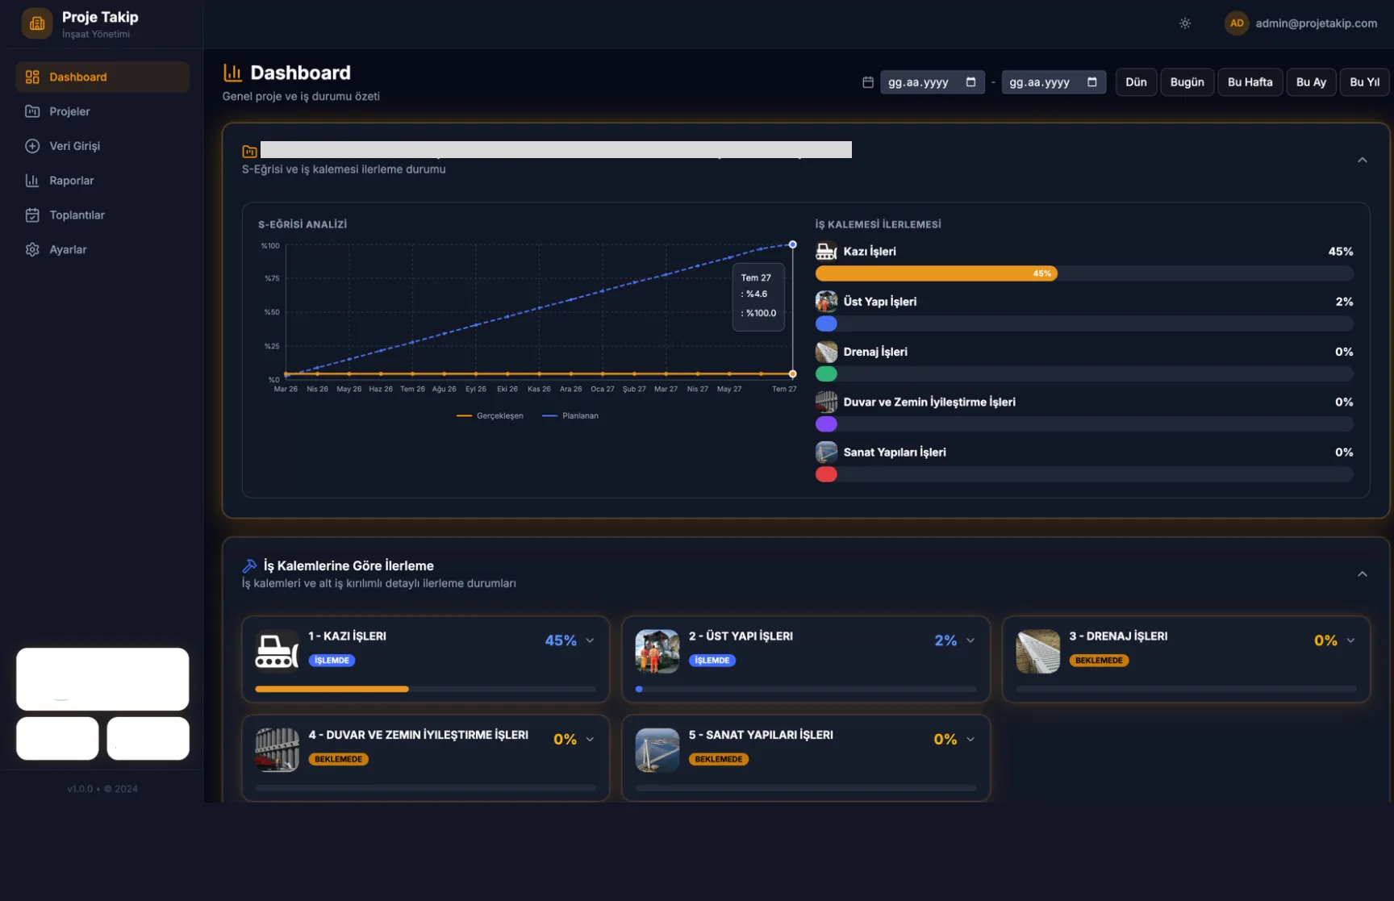The height and width of the screenshot is (901, 1394).
Task: Click the Üst Yapı İşleri card thumbnail
Action: tap(657, 651)
